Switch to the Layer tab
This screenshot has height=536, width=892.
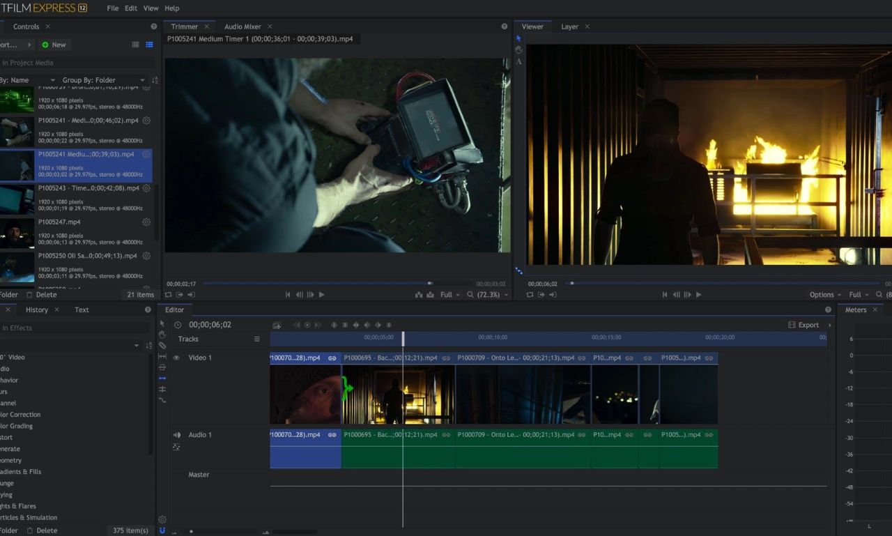pos(570,26)
